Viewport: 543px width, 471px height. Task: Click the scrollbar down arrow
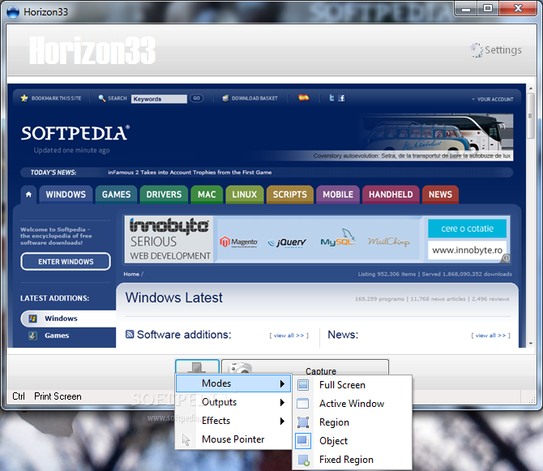tap(531, 344)
